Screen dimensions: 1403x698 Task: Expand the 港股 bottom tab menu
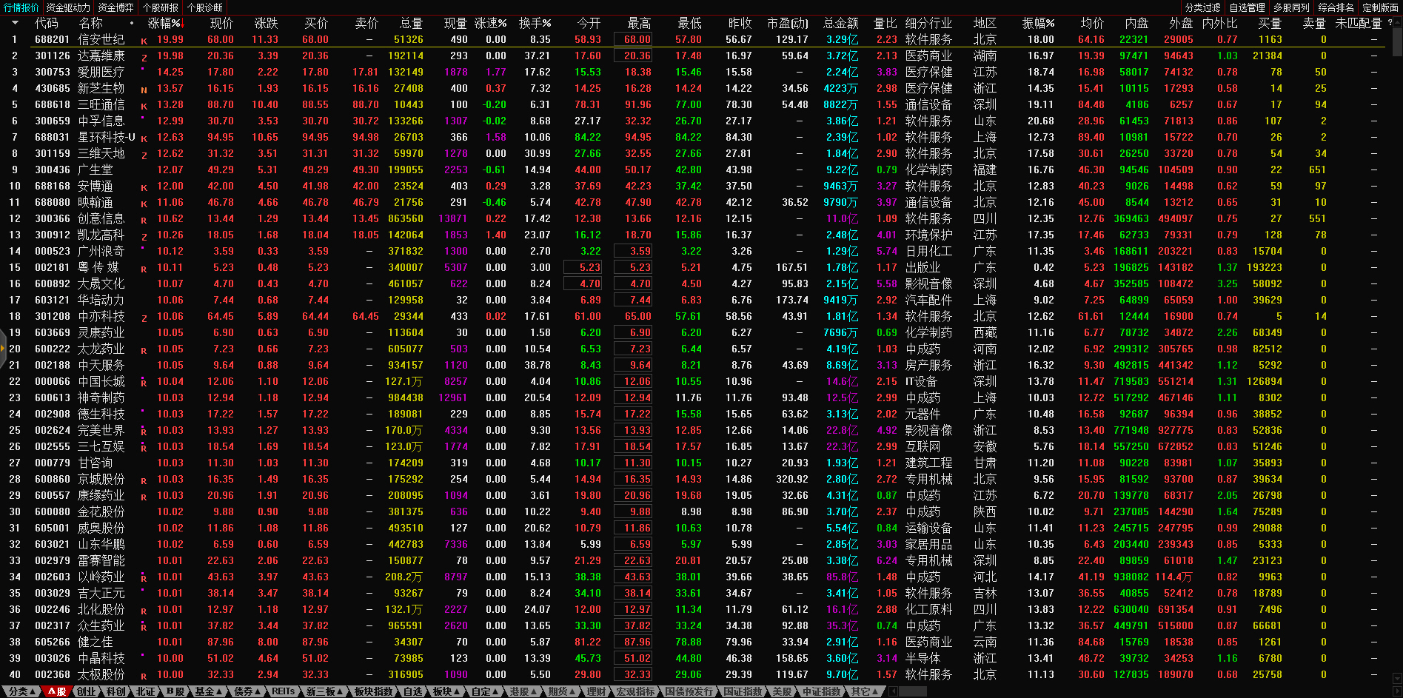click(x=523, y=691)
